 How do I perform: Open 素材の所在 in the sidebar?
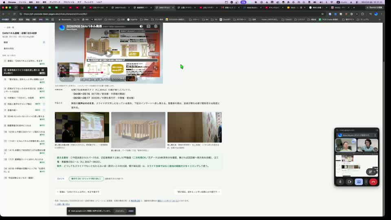[24, 48]
